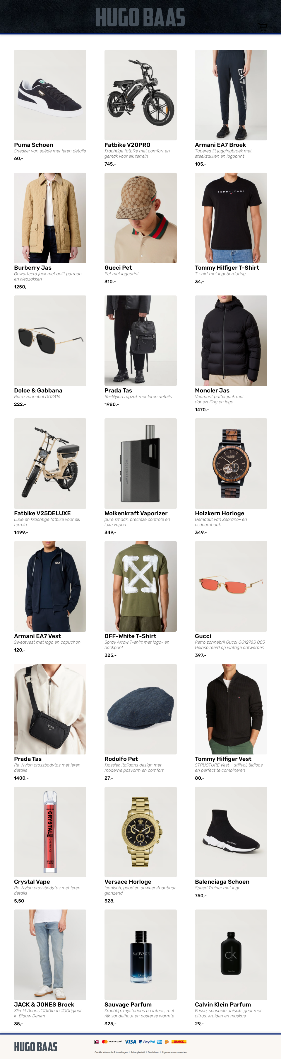Click the HUGO BAAS footer logo
This screenshot has height=1059, width=281.
coord(36,1047)
